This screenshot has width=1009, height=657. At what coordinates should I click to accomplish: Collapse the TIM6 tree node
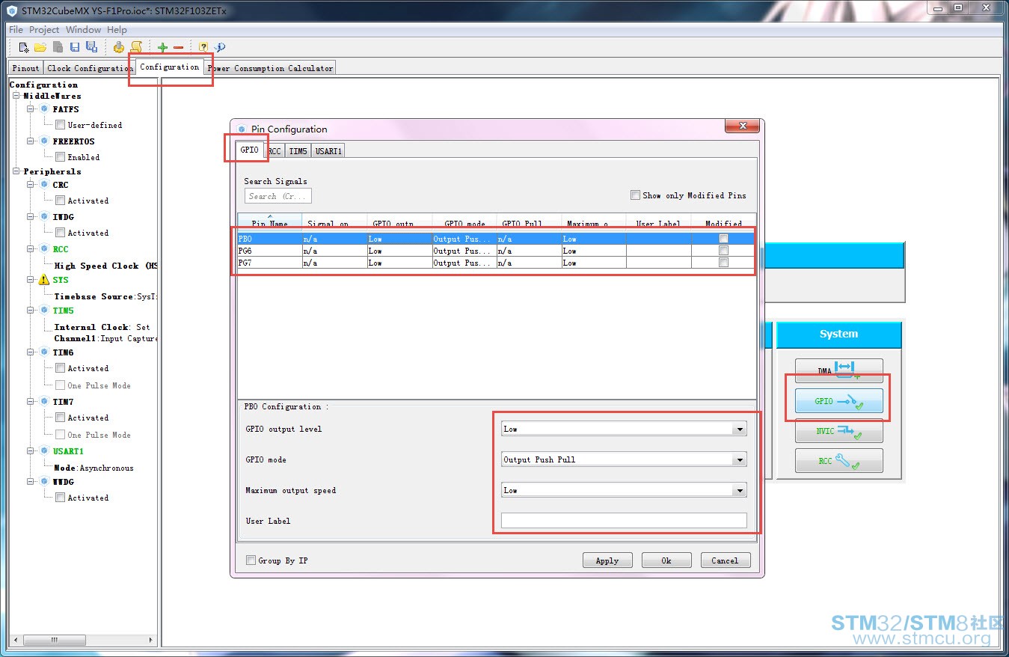[x=31, y=352]
